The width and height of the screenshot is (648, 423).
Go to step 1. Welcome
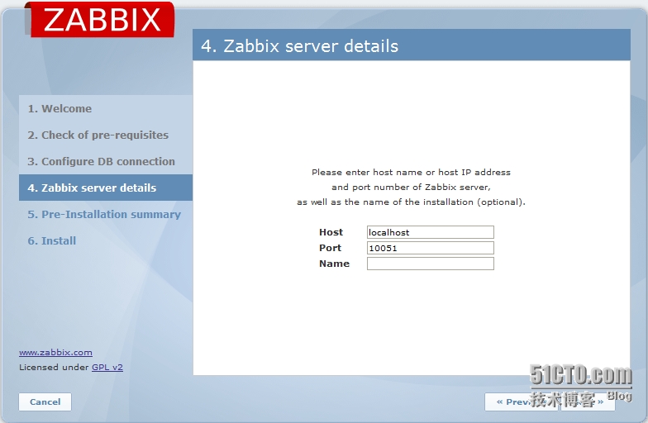60,109
